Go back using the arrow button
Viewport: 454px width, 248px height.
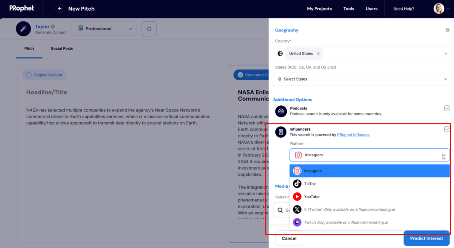pos(60,9)
